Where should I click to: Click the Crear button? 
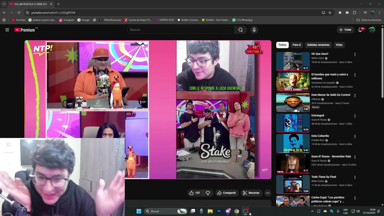pos(345,30)
